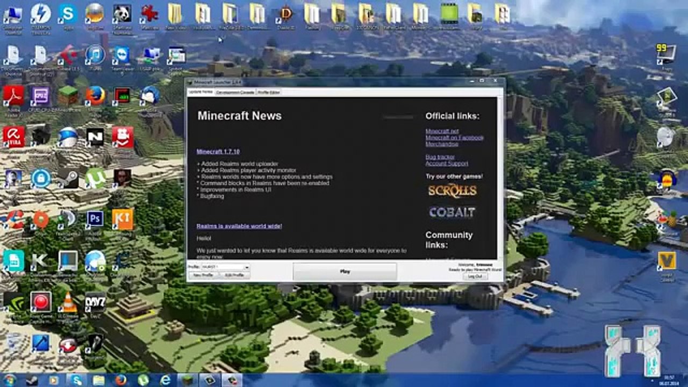Click the Scrolls game logo
The width and height of the screenshot is (688, 387).
point(452,191)
